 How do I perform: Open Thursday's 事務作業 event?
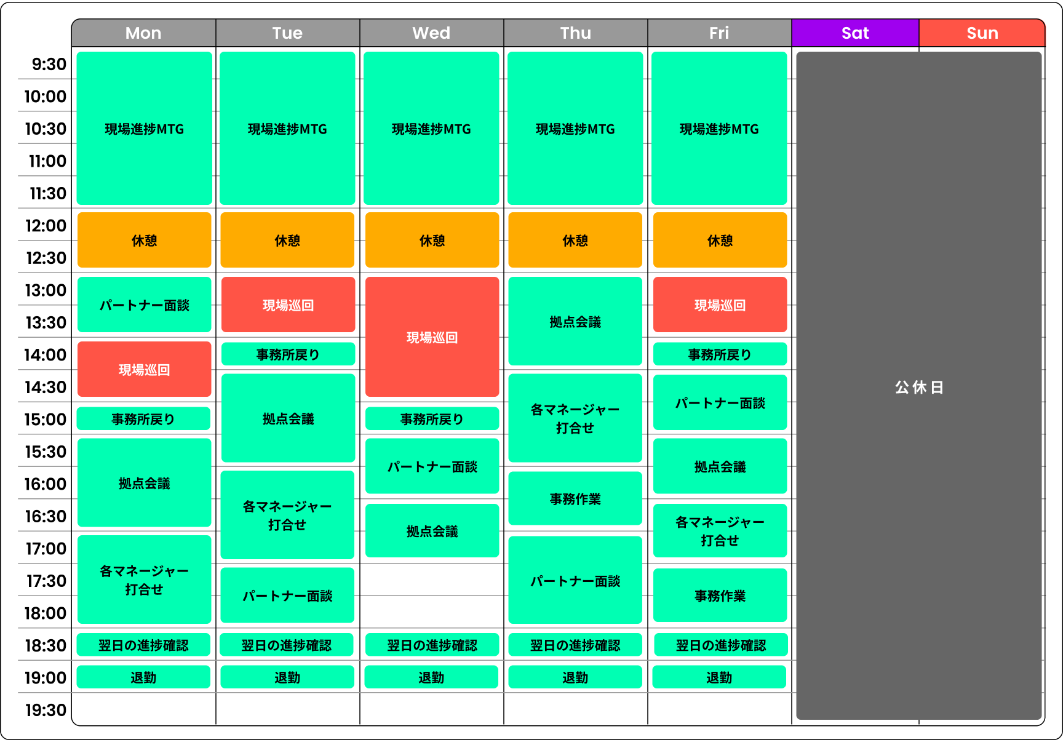(x=575, y=498)
